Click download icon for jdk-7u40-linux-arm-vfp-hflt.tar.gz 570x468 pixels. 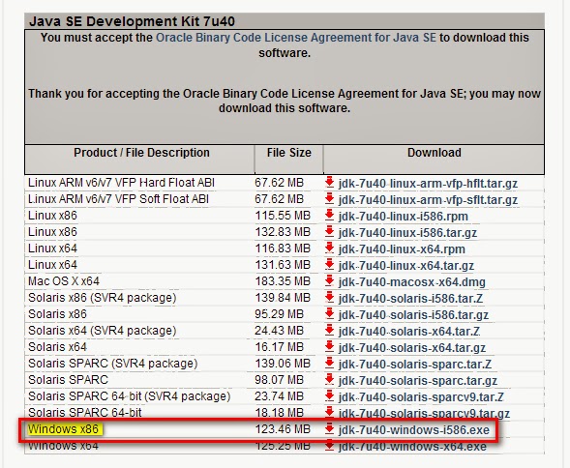[329, 182]
